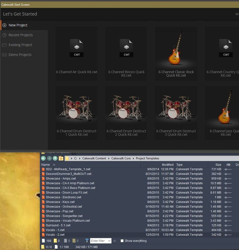Click the white file count icon showing 188
Viewport: 239px width, 250px height.
[x=43, y=241]
